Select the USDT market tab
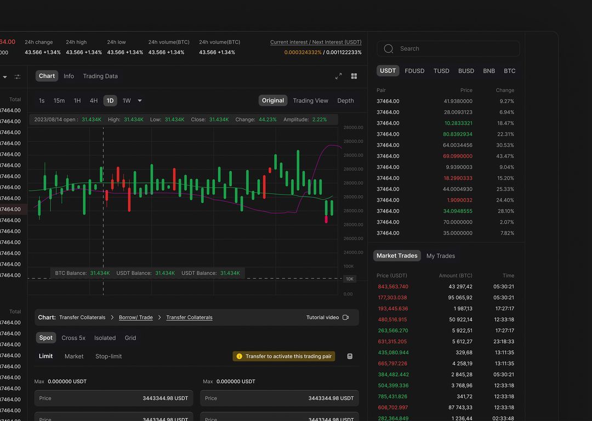 [388, 71]
